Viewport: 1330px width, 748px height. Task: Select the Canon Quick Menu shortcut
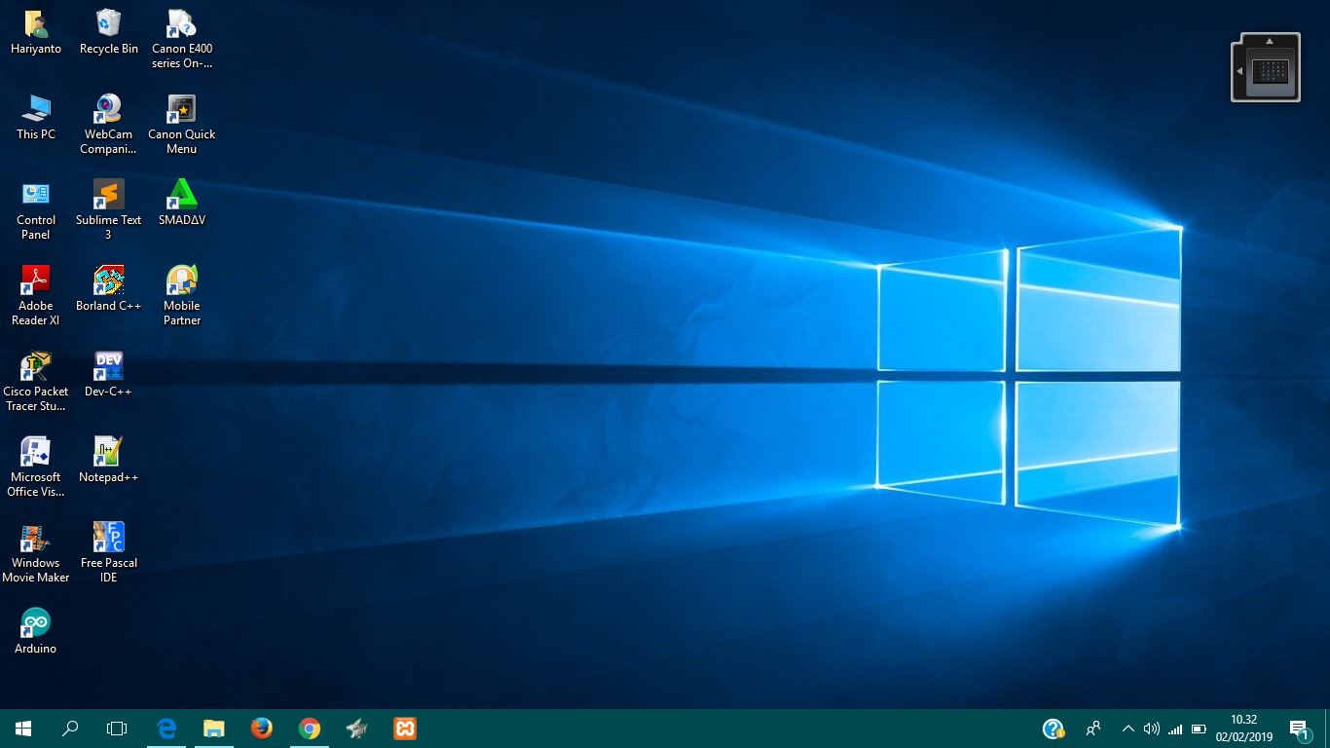[182, 125]
